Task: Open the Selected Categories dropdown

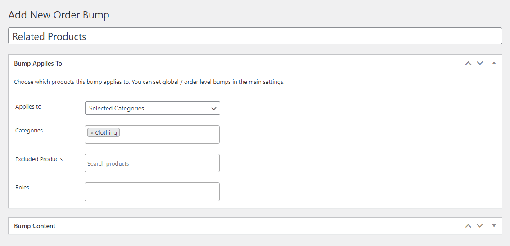Action: (152, 108)
